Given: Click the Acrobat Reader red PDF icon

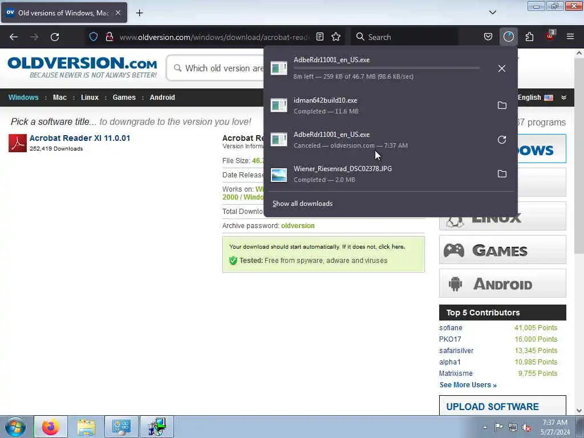Looking at the screenshot, I should [x=18, y=143].
